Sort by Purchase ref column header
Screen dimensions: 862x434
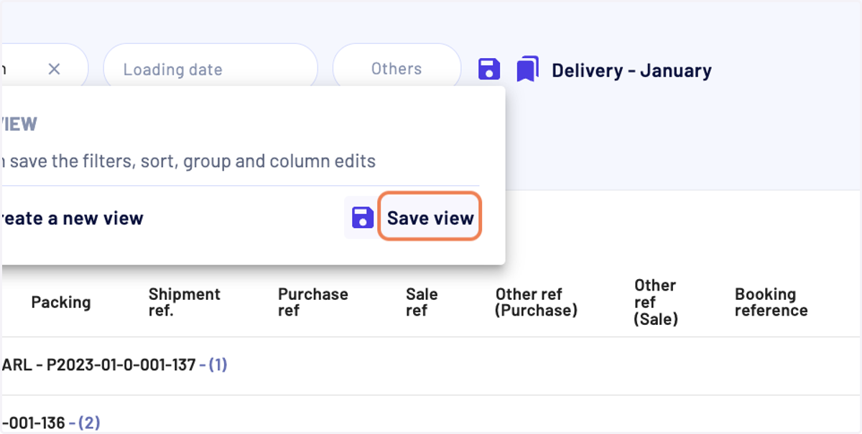click(312, 302)
